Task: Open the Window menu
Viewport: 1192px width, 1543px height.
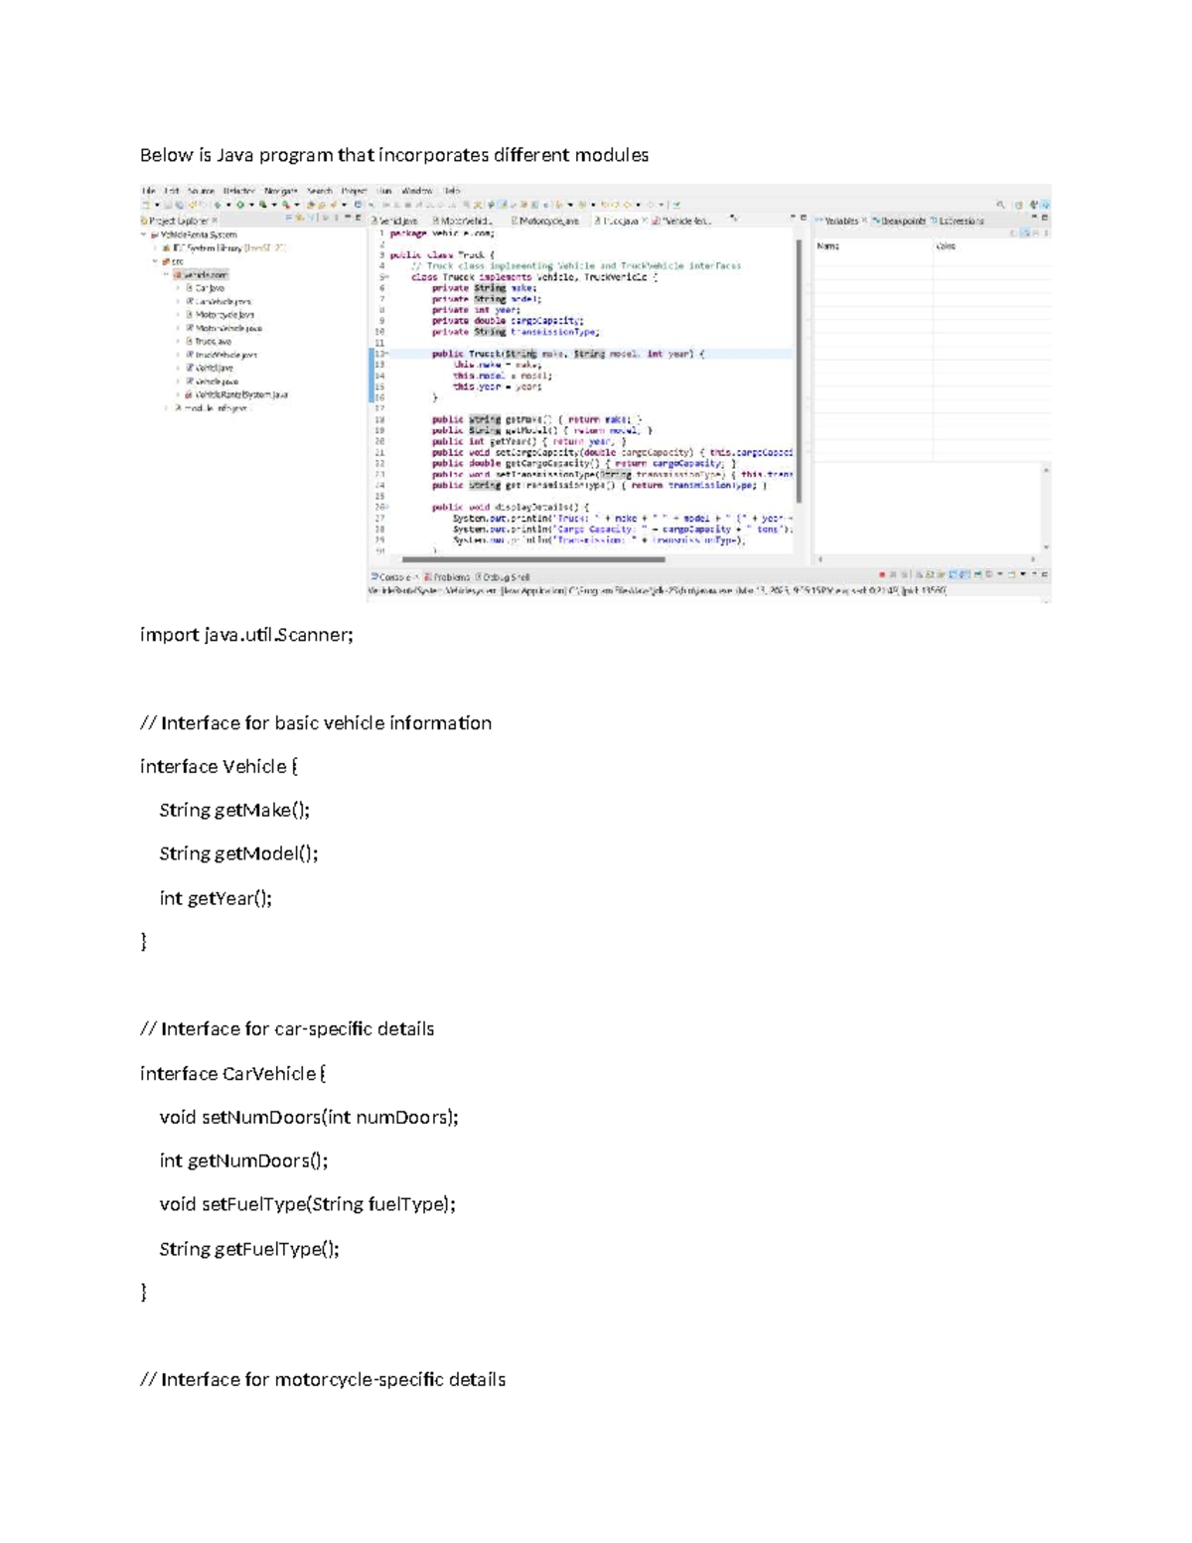Action: point(417,191)
